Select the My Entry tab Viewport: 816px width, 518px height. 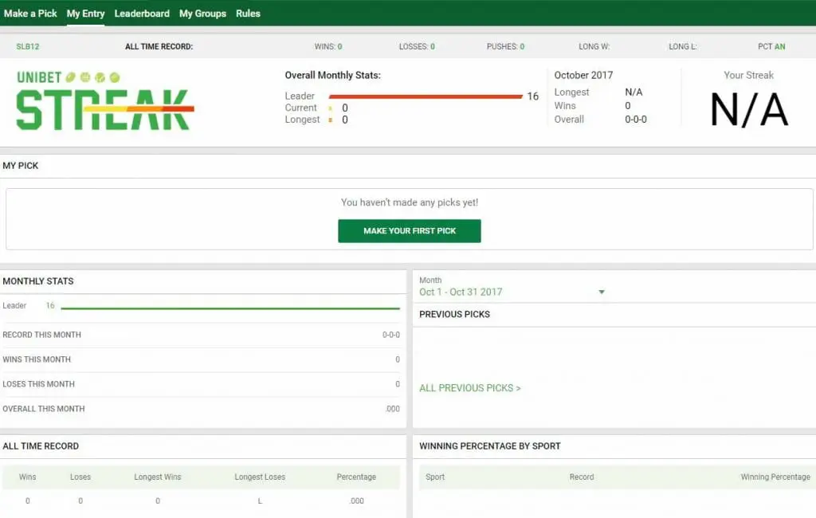[x=85, y=14]
